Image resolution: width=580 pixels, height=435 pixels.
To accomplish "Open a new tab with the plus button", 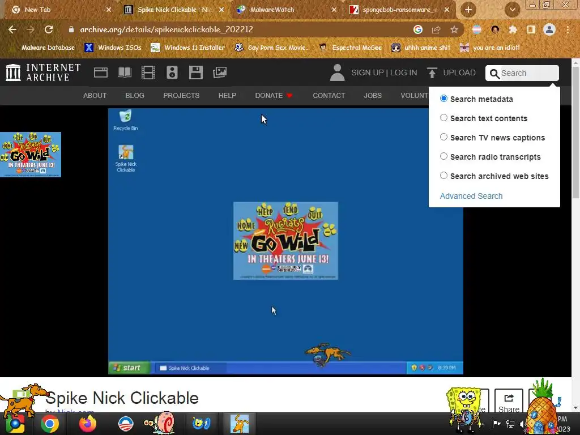I will point(468,10).
